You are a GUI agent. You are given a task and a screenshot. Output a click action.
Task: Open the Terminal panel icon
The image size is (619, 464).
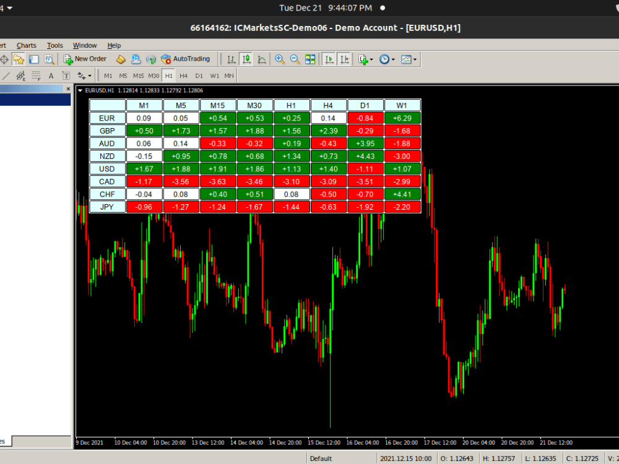[x=33, y=59]
